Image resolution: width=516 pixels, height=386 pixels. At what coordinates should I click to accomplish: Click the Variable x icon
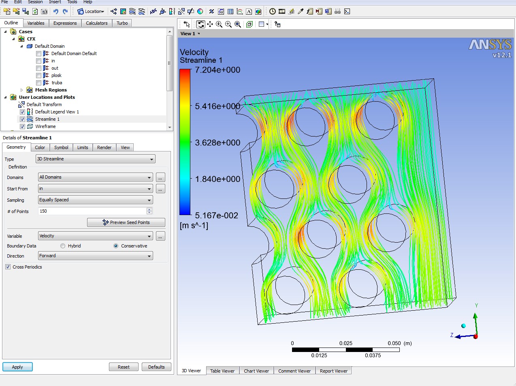point(211,11)
